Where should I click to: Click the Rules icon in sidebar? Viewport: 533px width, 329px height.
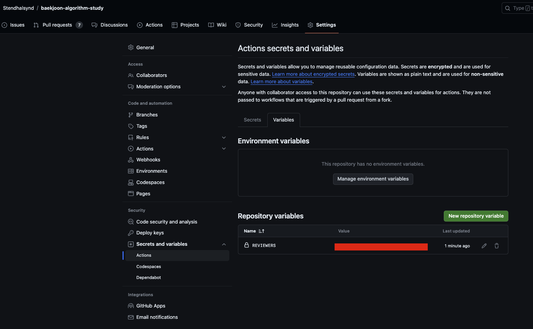(x=131, y=137)
